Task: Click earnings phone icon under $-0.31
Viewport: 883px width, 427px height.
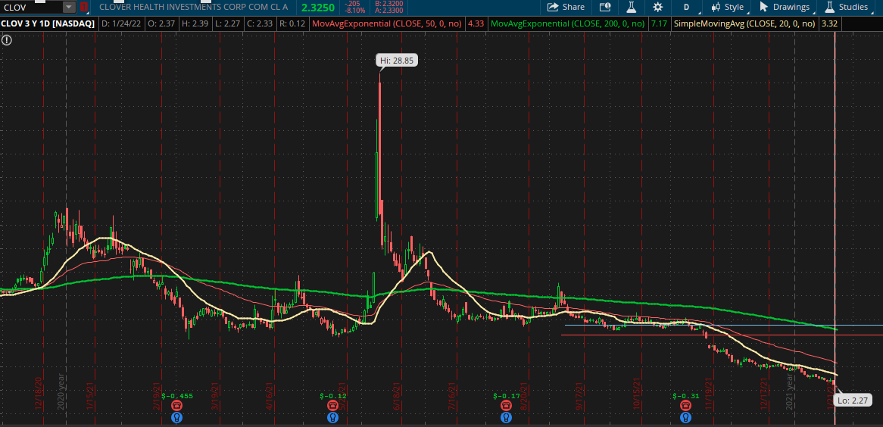Action: [685, 406]
